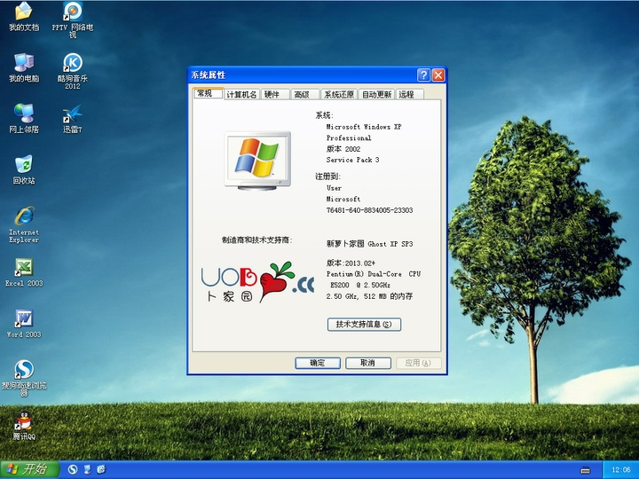This screenshot has width=639, height=479.
Task: Select the 网上邻居 desktop icon
Action: [24, 119]
